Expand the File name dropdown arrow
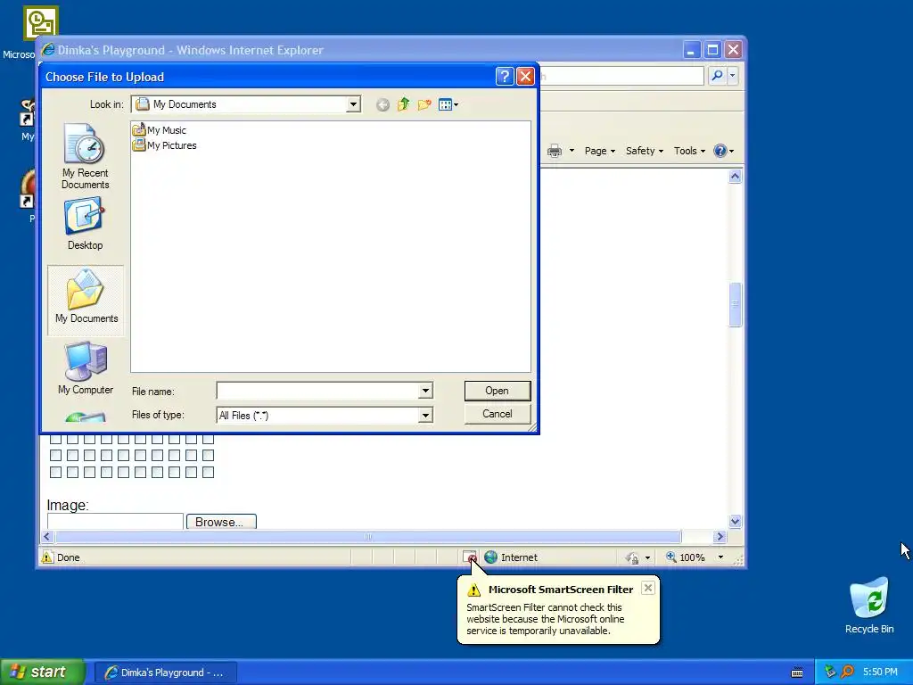Image resolution: width=913 pixels, height=685 pixels. click(x=425, y=391)
